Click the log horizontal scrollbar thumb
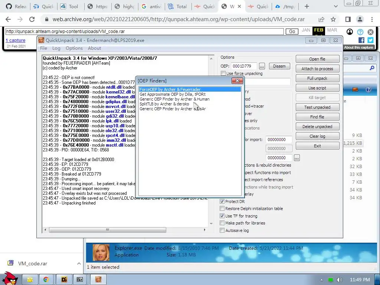 pyautogui.click(x=108, y=230)
